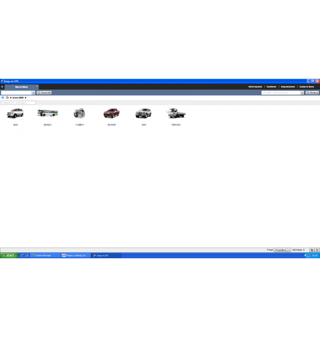Screen dimensions: 320x337
Task: Close the World Wide tab
Action: 37,86
